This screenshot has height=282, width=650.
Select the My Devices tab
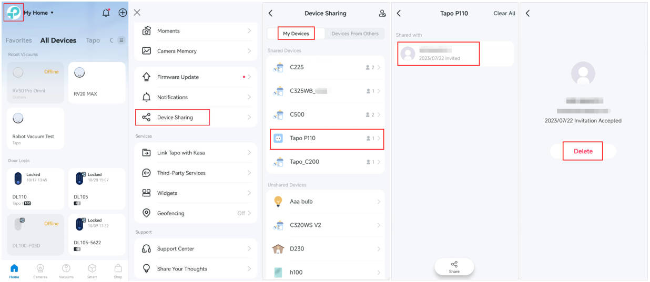click(296, 34)
